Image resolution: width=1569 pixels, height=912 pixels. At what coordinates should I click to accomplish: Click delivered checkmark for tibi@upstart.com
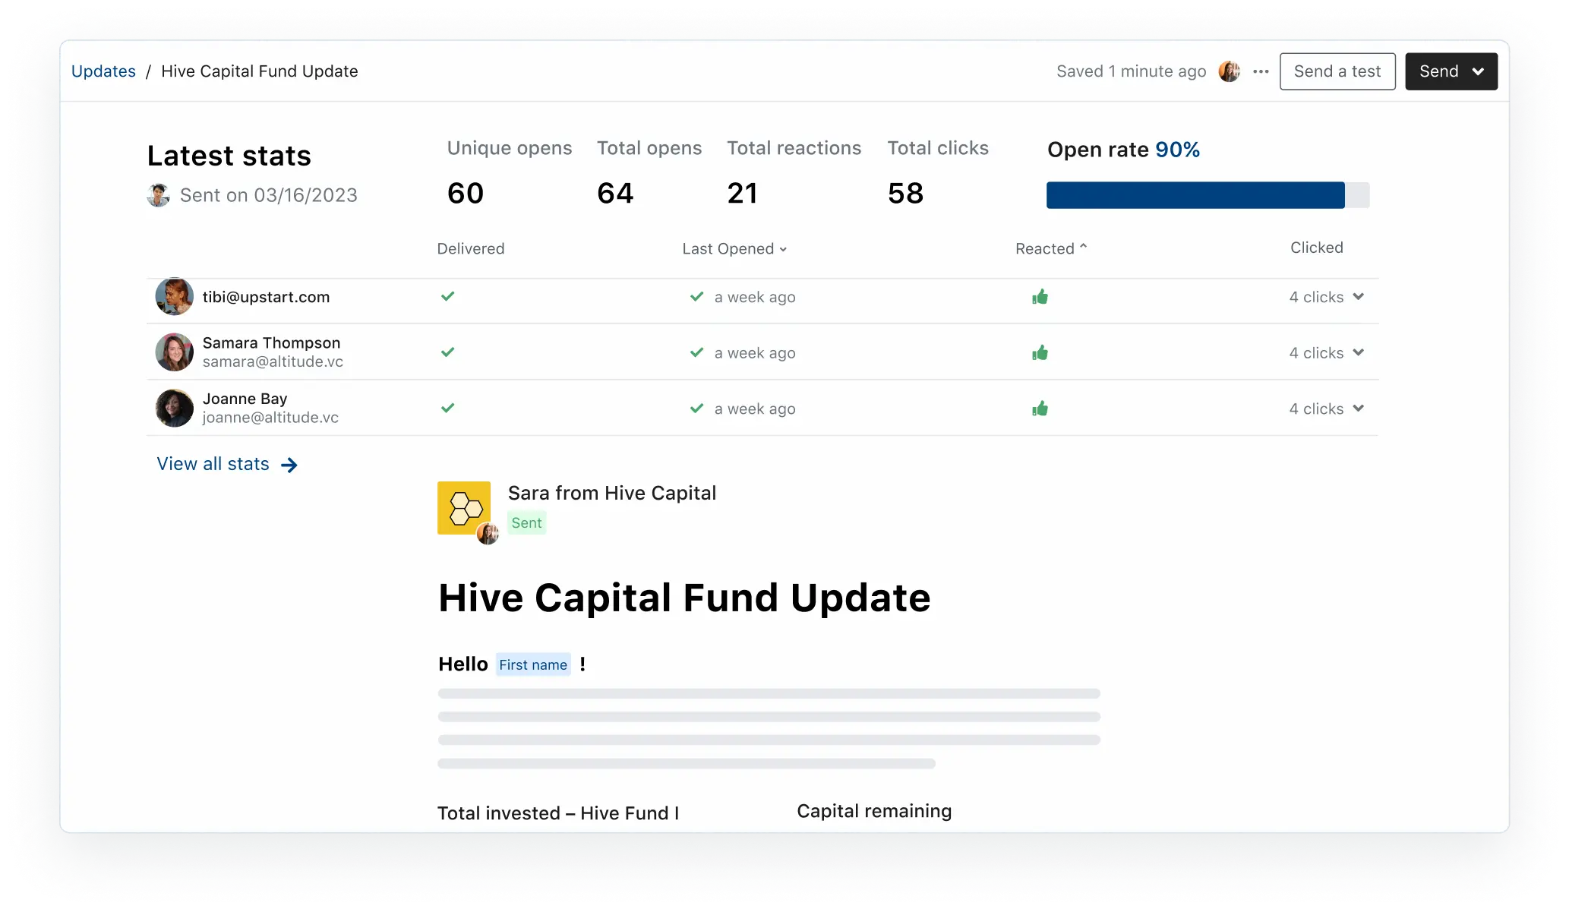point(447,296)
